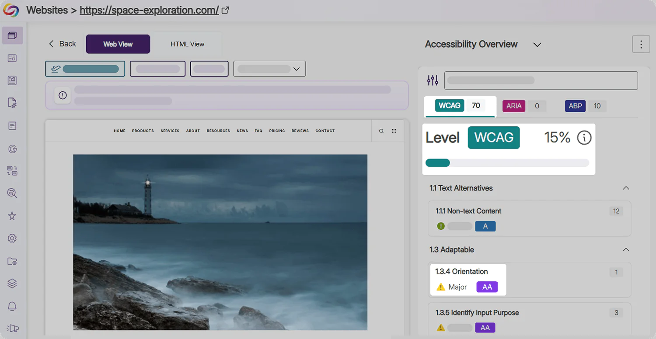This screenshot has width=656, height=339.
Task: Click PRICING in the website preview menu
Action: (x=277, y=131)
